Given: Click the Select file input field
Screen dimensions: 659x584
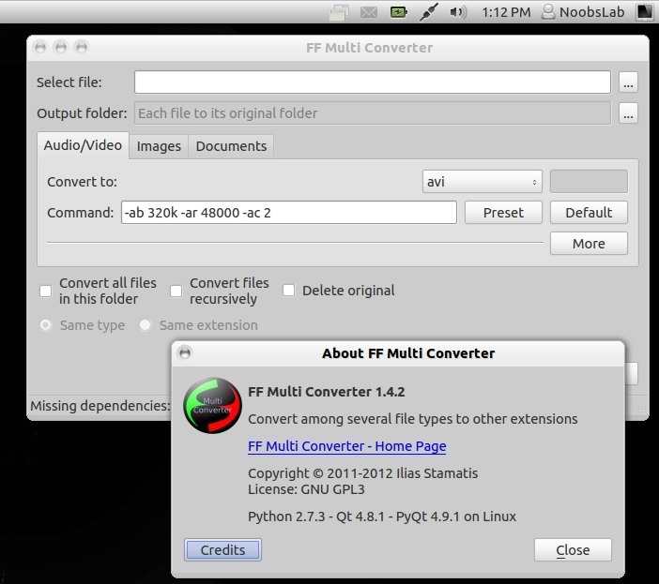Looking at the screenshot, I should tap(373, 82).
